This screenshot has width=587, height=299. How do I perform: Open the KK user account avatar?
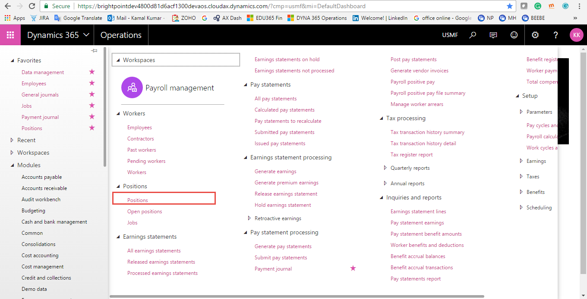pos(576,35)
